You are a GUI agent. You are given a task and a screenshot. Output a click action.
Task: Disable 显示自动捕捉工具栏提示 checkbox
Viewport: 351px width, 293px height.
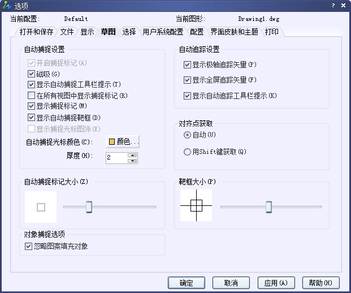coord(32,84)
